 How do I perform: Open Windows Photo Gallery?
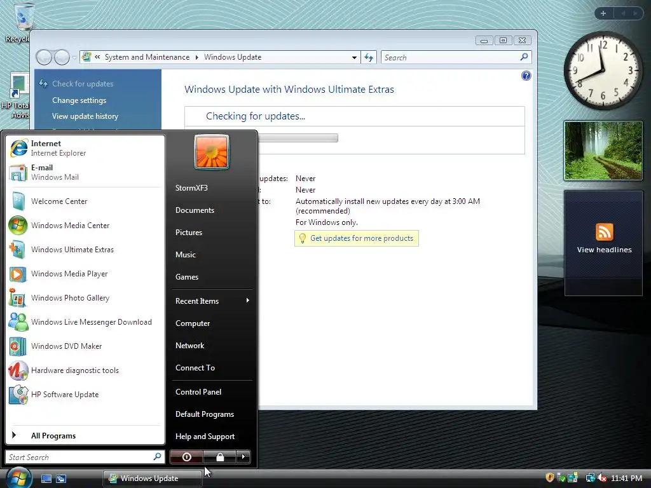[85, 298]
